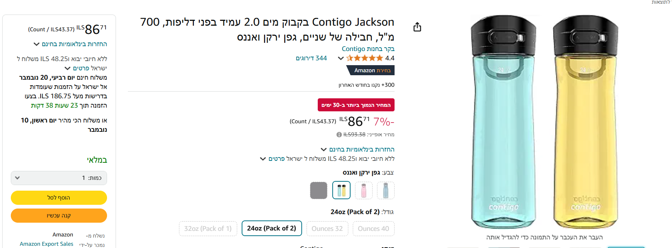Pick the Ounces 32 size option
Viewport: 672px width, 248px height.
coord(327,229)
